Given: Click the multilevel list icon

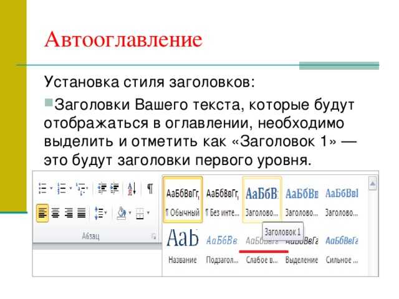Looking at the screenshot, I should [82, 189].
